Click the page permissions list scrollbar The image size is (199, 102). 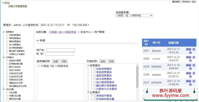(x=137, y=77)
